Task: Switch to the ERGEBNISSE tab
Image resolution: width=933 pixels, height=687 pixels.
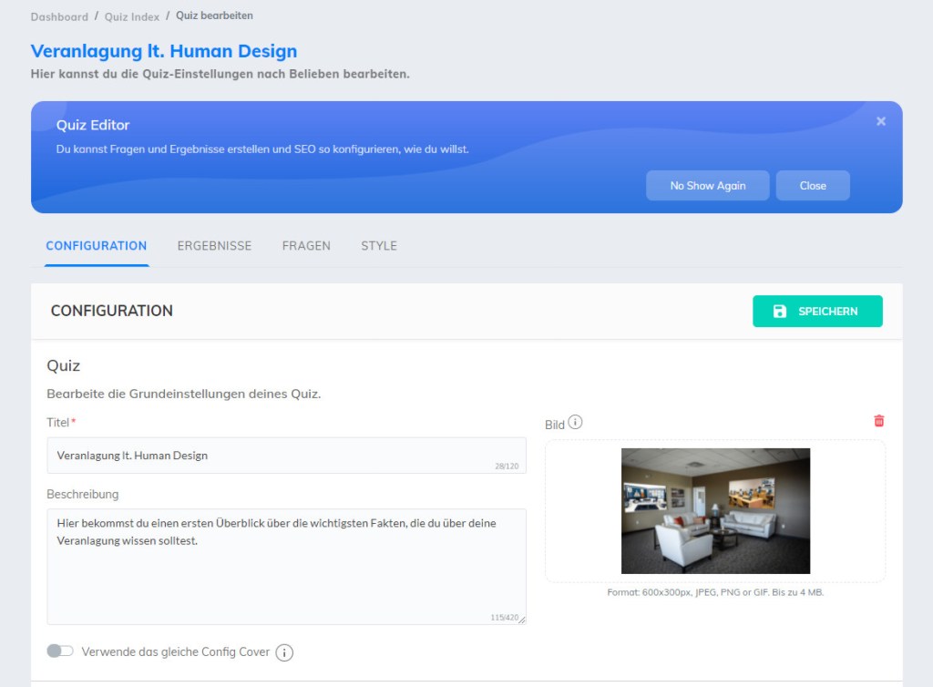Action: tap(214, 246)
